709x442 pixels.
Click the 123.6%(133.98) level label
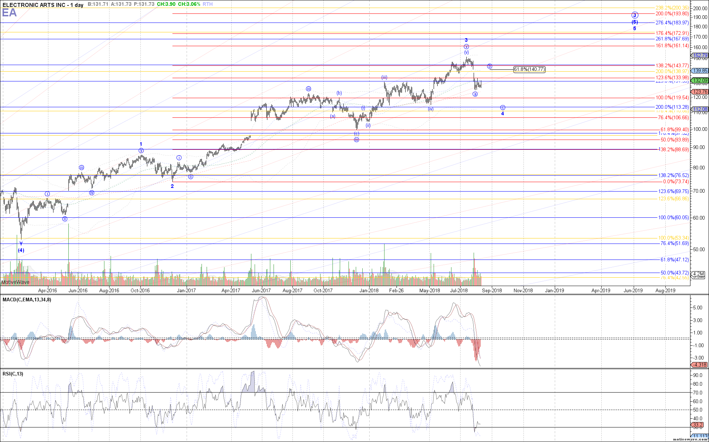click(x=672, y=78)
